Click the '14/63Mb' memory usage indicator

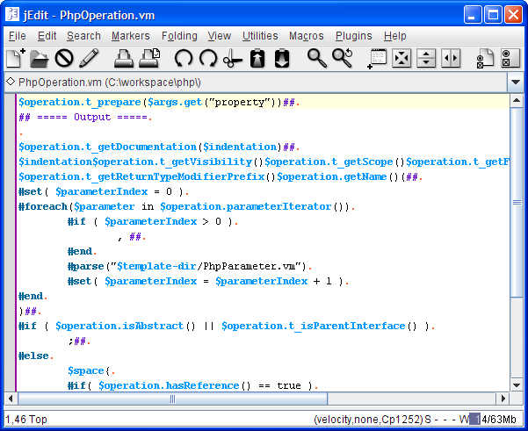[493, 420]
